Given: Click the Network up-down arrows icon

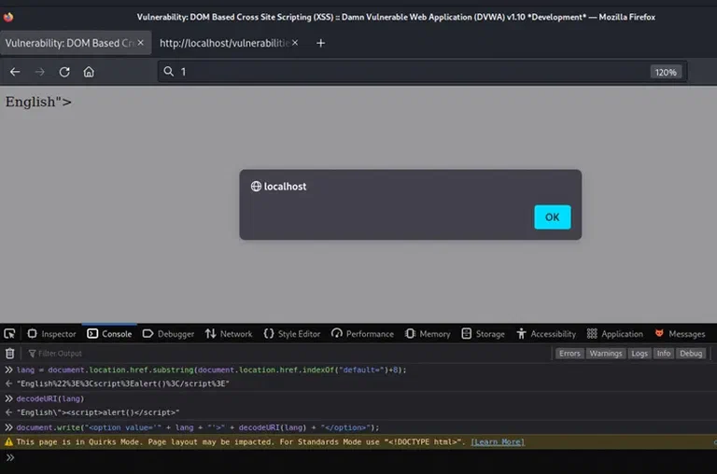Looking at the screenshot, I should (210, 334).
